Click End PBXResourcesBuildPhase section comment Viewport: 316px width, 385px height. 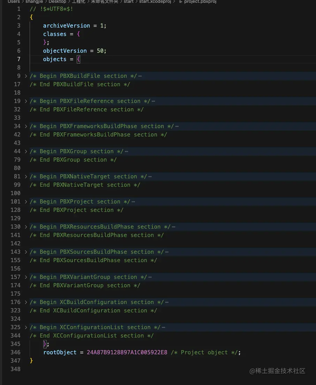(x=97, y=235)
